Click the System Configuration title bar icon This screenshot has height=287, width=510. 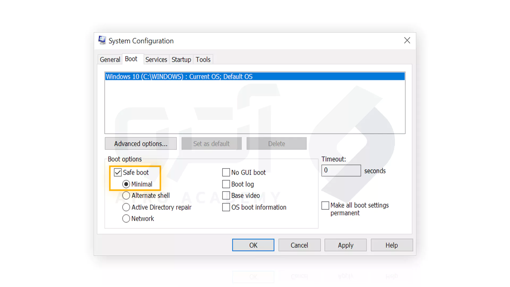coord(102,40)
